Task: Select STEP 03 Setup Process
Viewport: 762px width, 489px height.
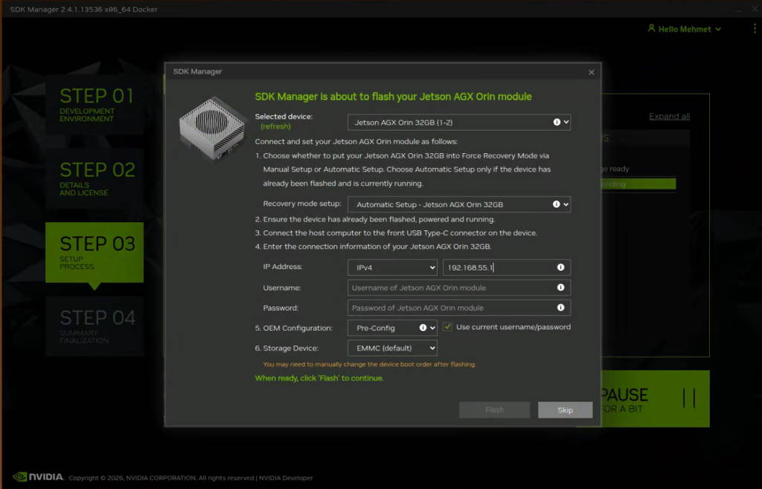Action: click(x=95, y=252)
